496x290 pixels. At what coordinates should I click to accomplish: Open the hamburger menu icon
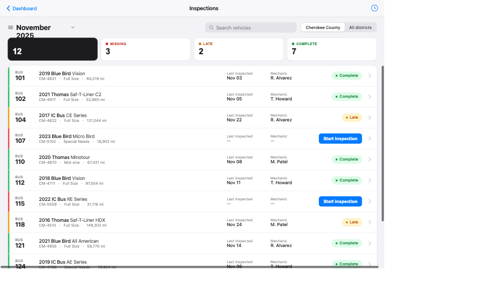10,27
